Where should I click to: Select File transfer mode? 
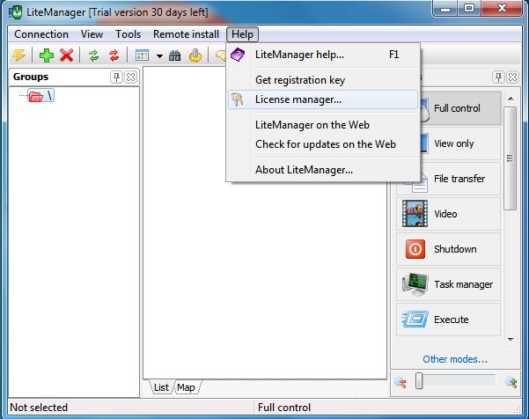pos(460,179)
